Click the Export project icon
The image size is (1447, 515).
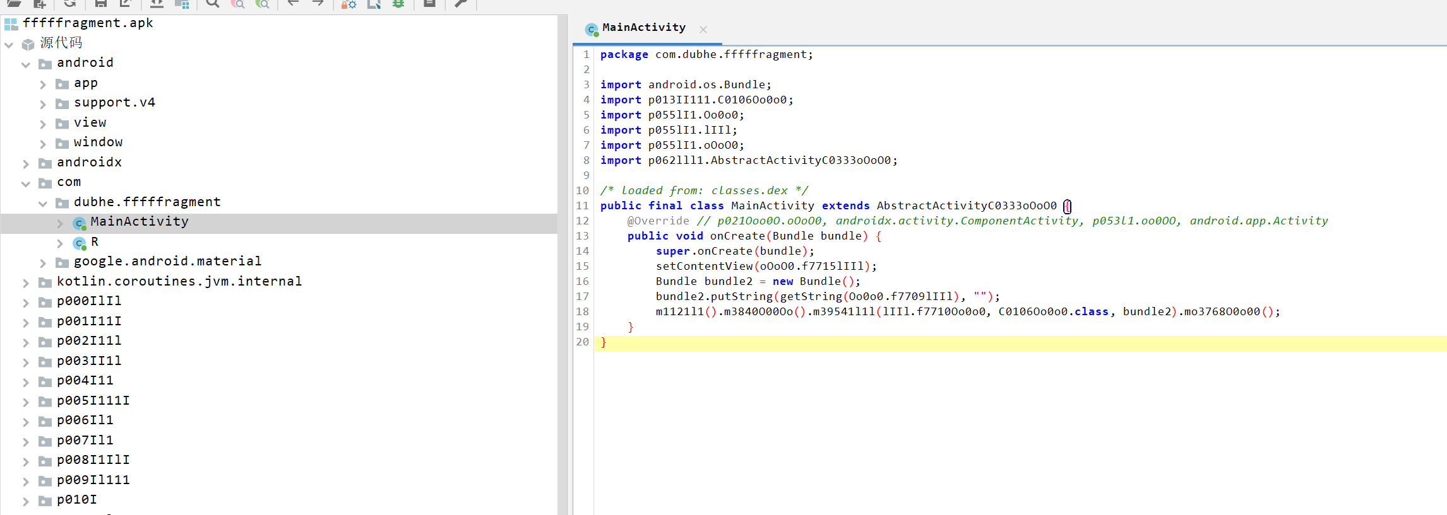[x=126, y=4]
